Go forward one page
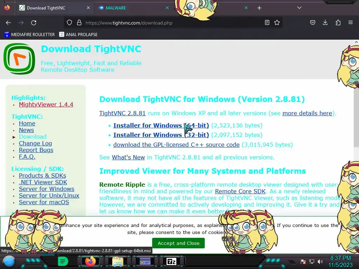 21,23
